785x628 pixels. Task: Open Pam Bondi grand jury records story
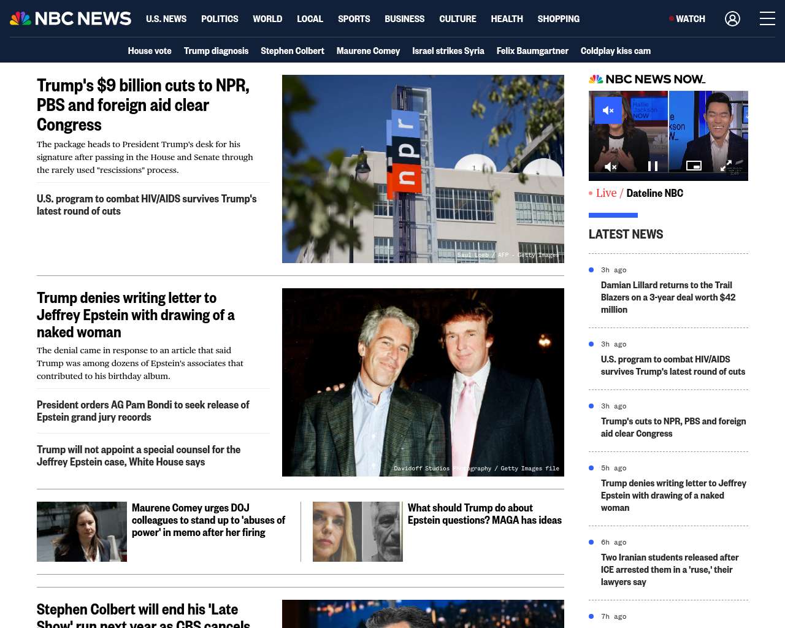pyautogui.click(x=143, y=411)
